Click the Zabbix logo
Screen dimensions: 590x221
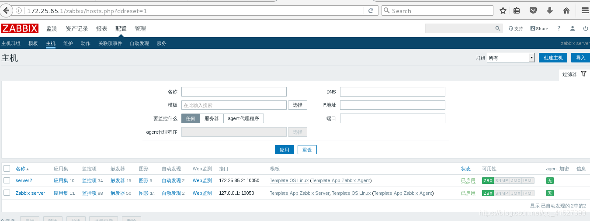point(20,28)
